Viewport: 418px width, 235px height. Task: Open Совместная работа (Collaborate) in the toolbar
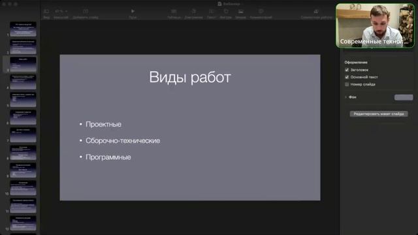pos(316,12)
